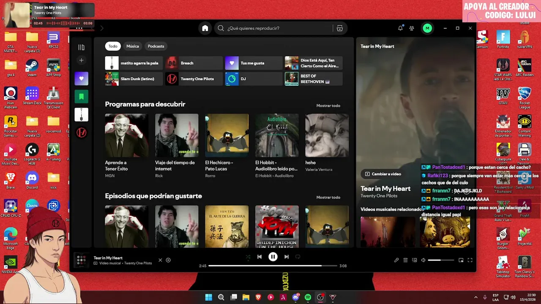Select Fortnite desktop shortcut
This screenshot has width=541, height=304.
point(503,39)
